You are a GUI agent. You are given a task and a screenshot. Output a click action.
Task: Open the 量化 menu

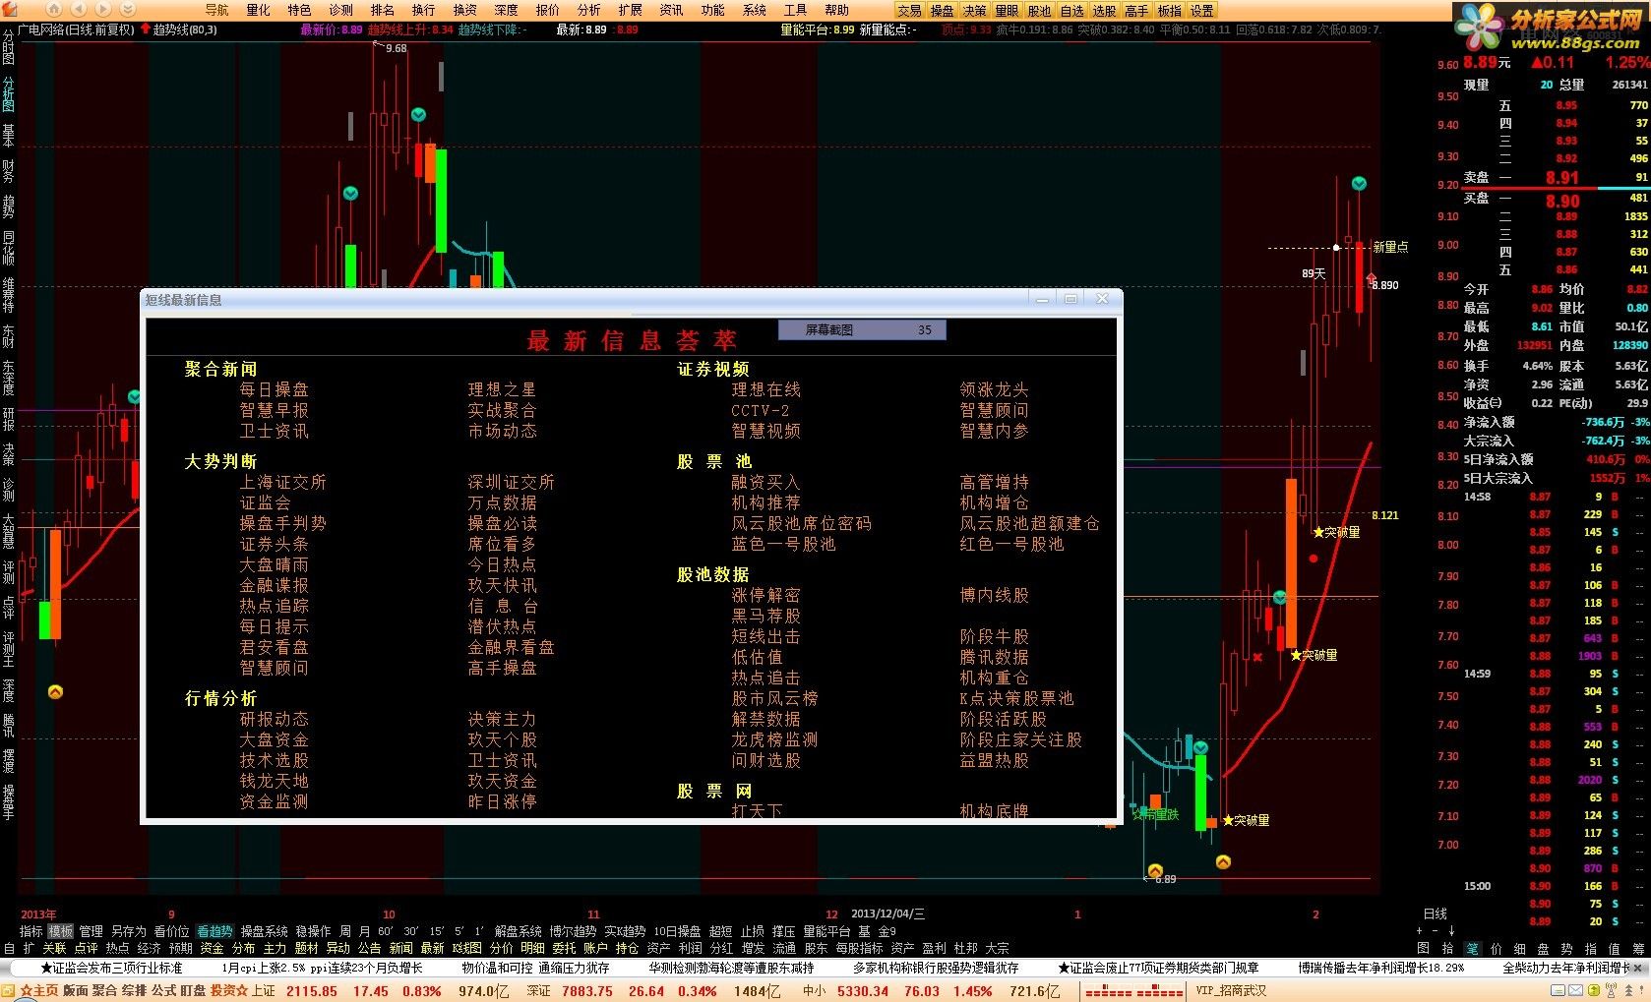pos(258,10)
